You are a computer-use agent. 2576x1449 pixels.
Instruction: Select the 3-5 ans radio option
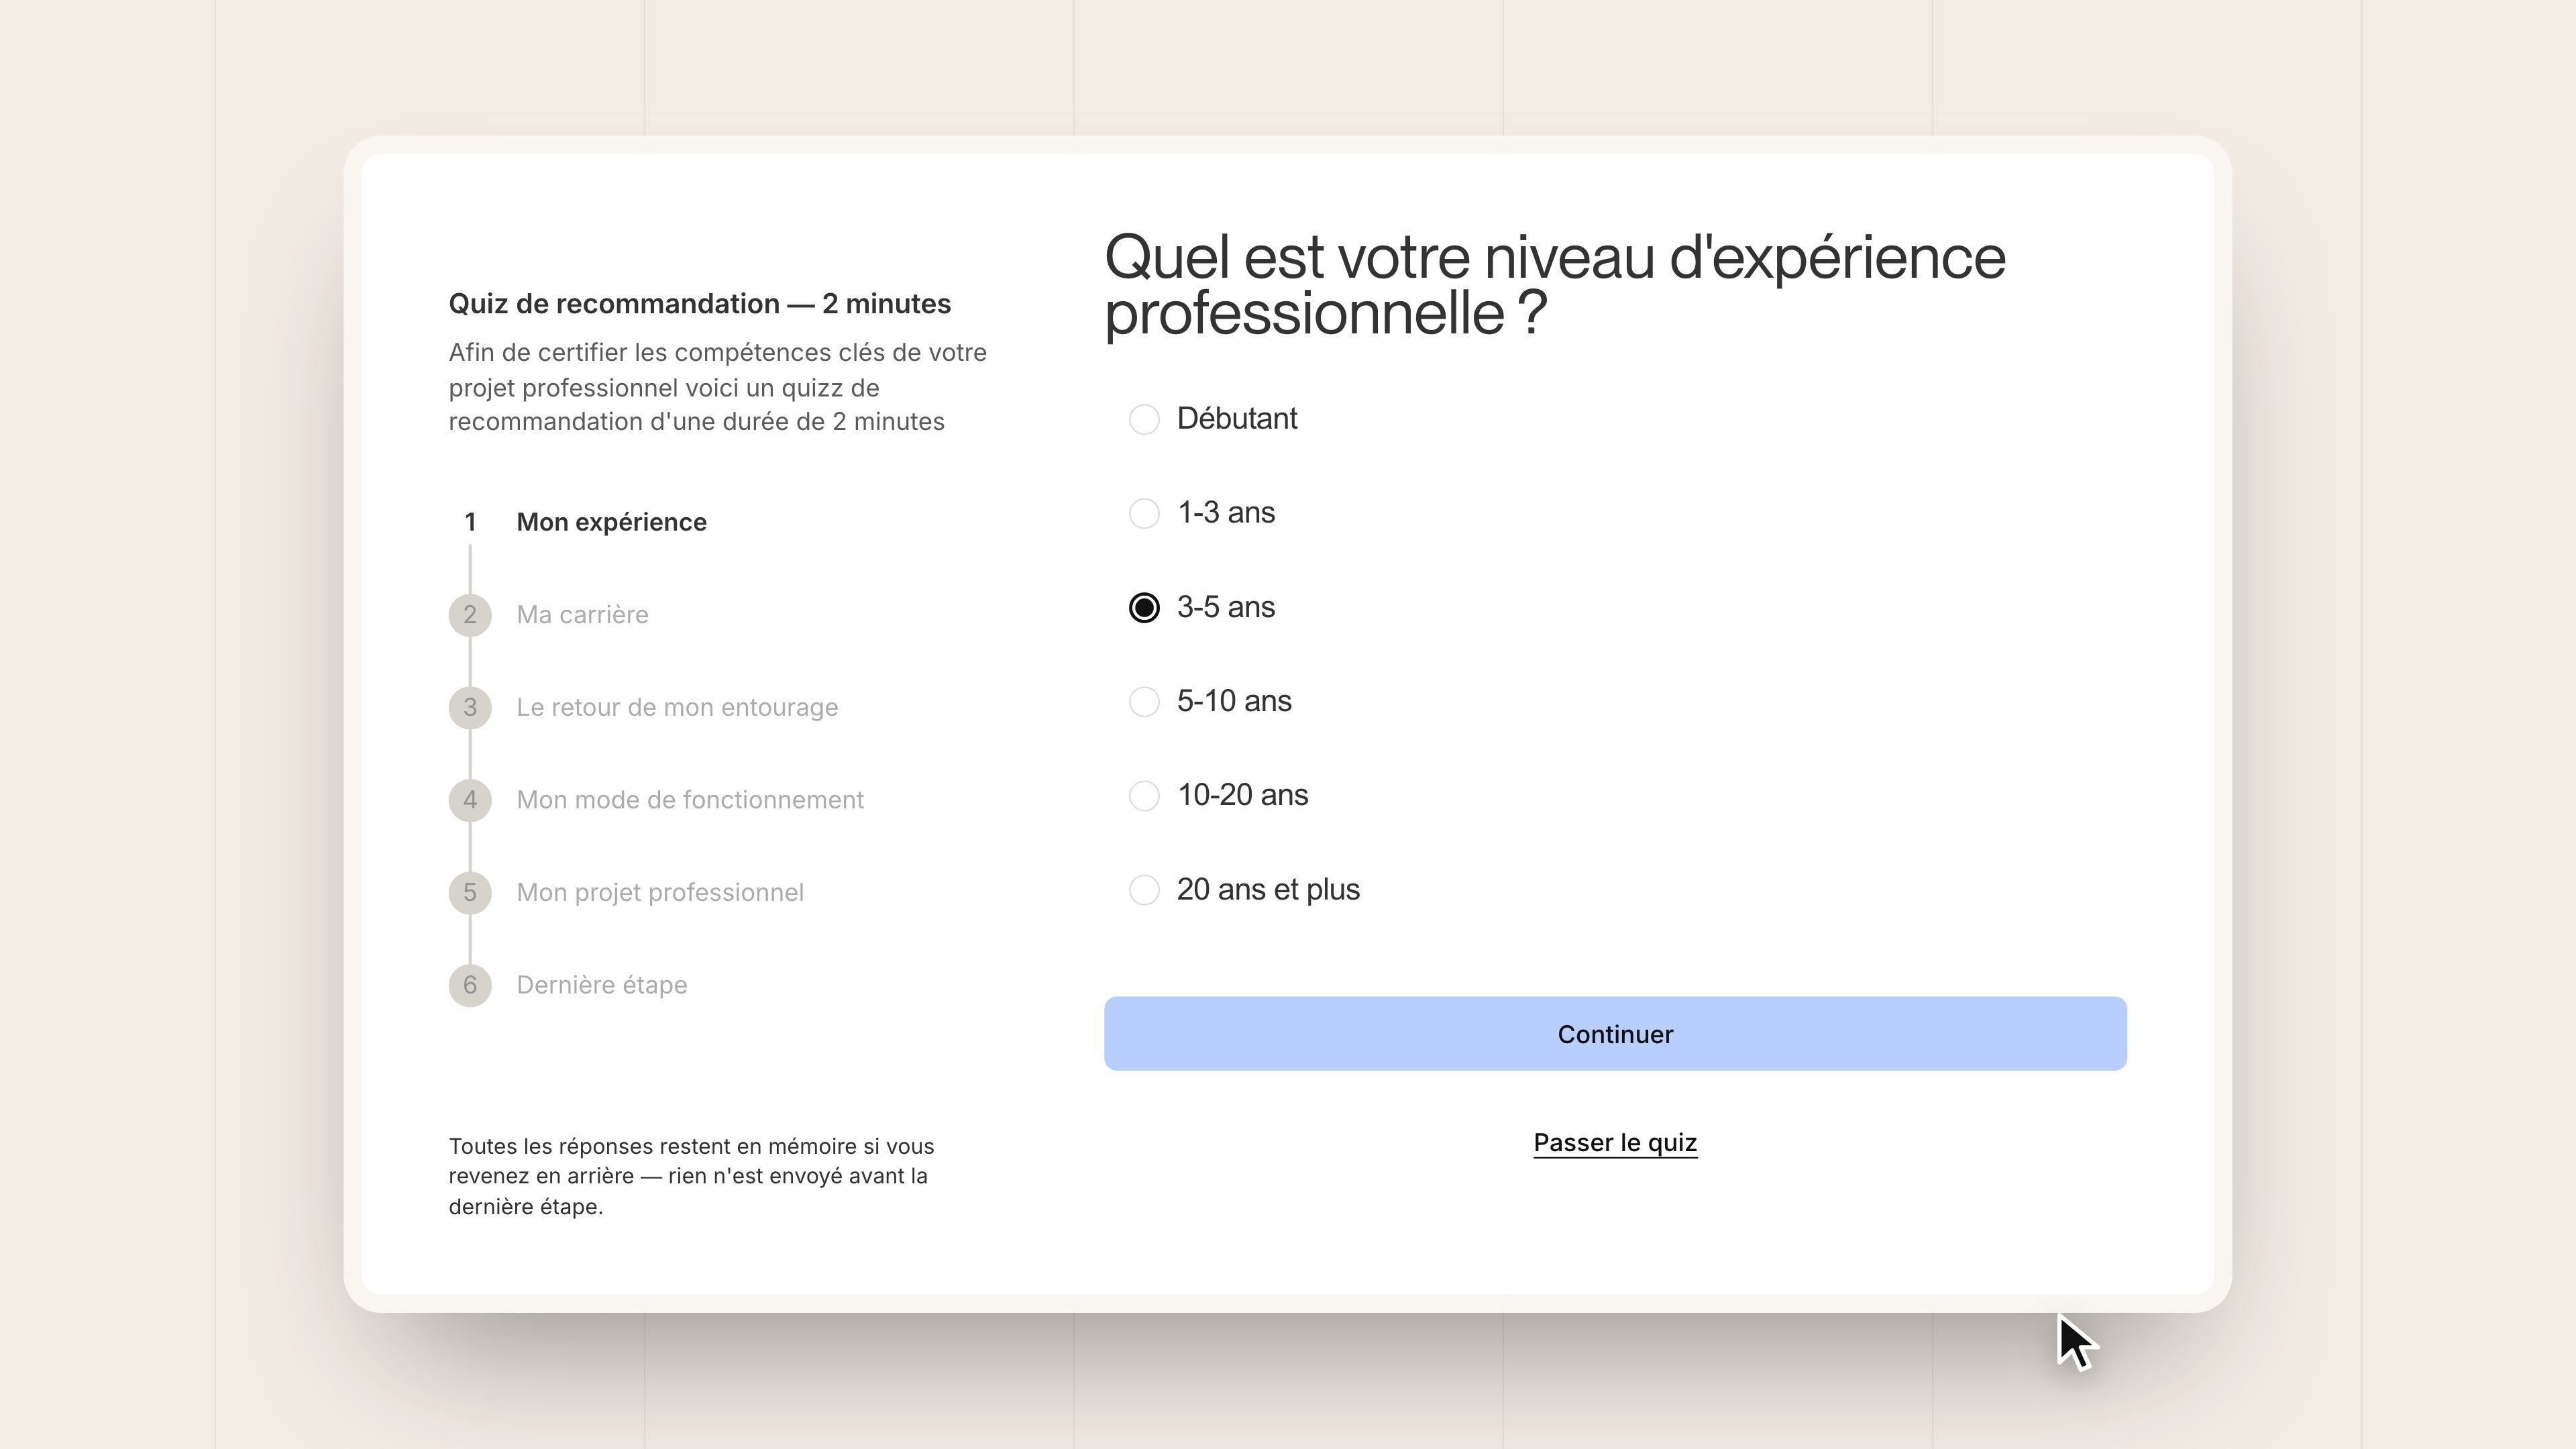[x=1144, y=608]
